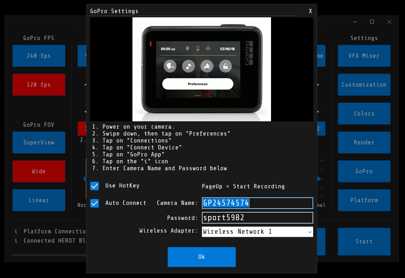
Task: Click the step 7 Enter Camera Name instruction
Action: point(160,168)
